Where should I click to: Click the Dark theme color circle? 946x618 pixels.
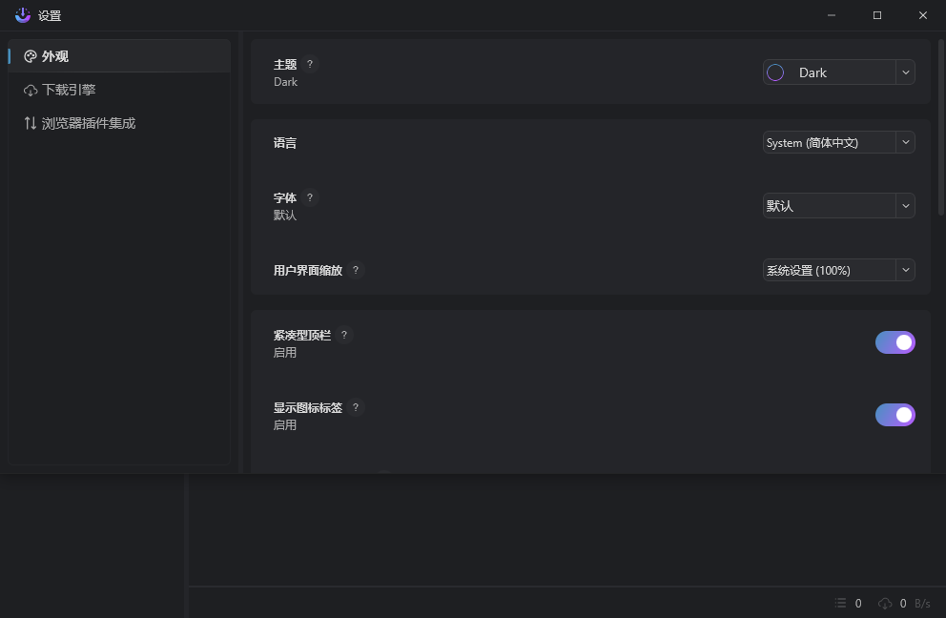774,72
